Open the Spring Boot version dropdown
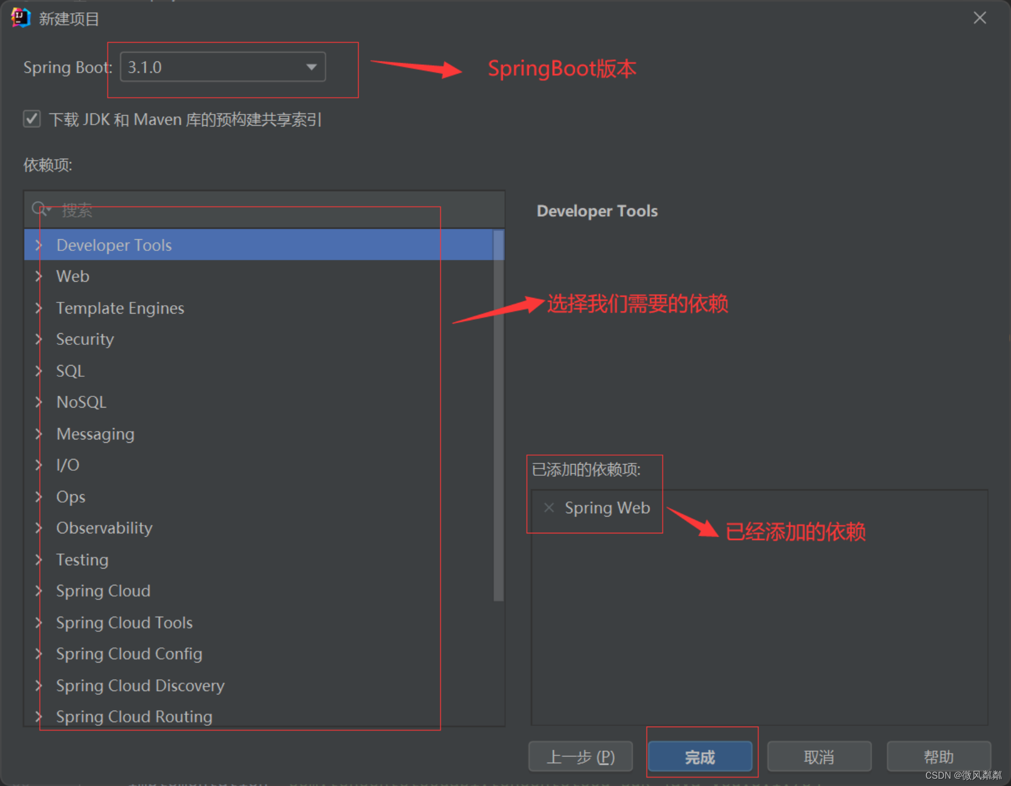Image resolution: width=1011 pixels, height=786 pixels. click(x=222, y=67)
